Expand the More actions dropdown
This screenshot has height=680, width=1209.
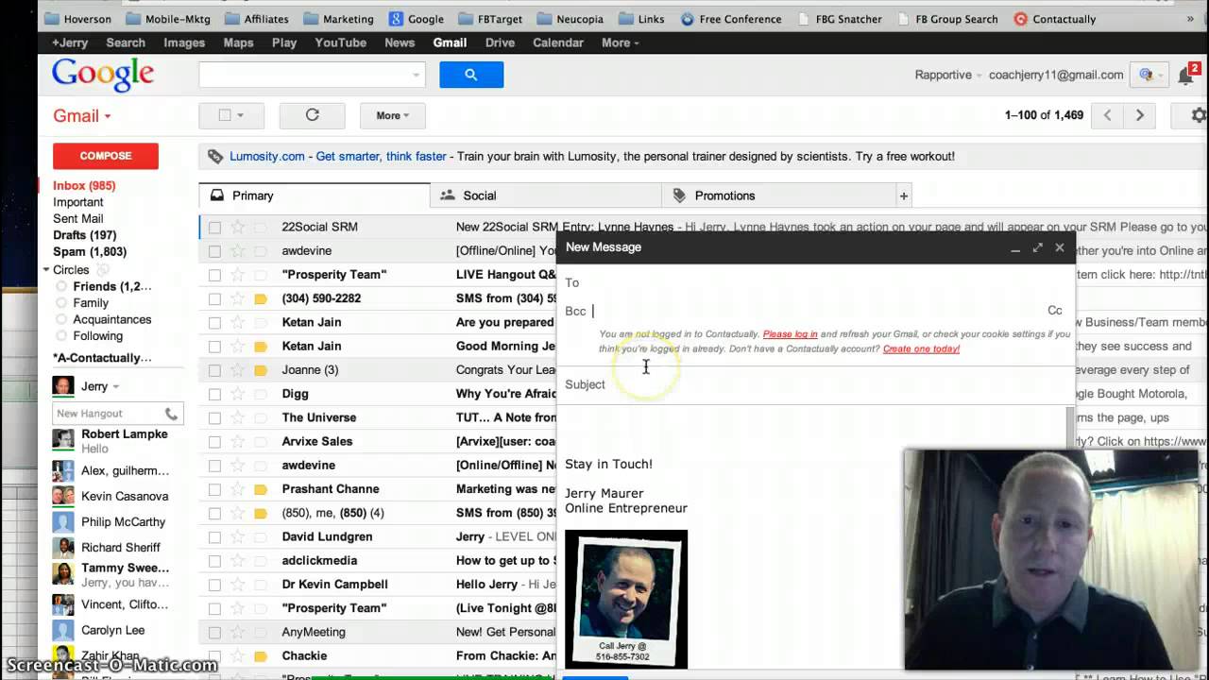[x=393, y=115]
